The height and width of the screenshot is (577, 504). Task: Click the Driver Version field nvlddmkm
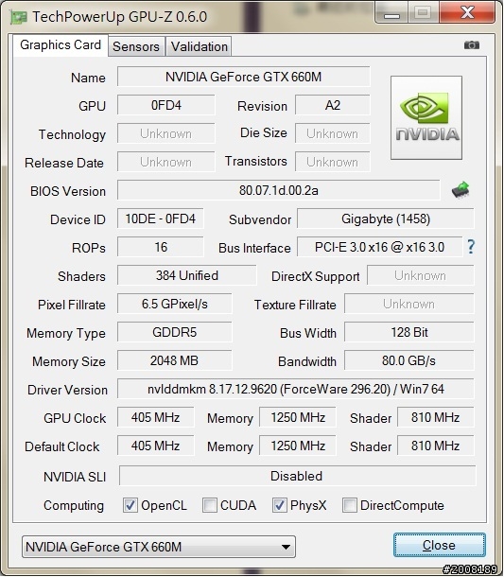(x=296, y=389)
